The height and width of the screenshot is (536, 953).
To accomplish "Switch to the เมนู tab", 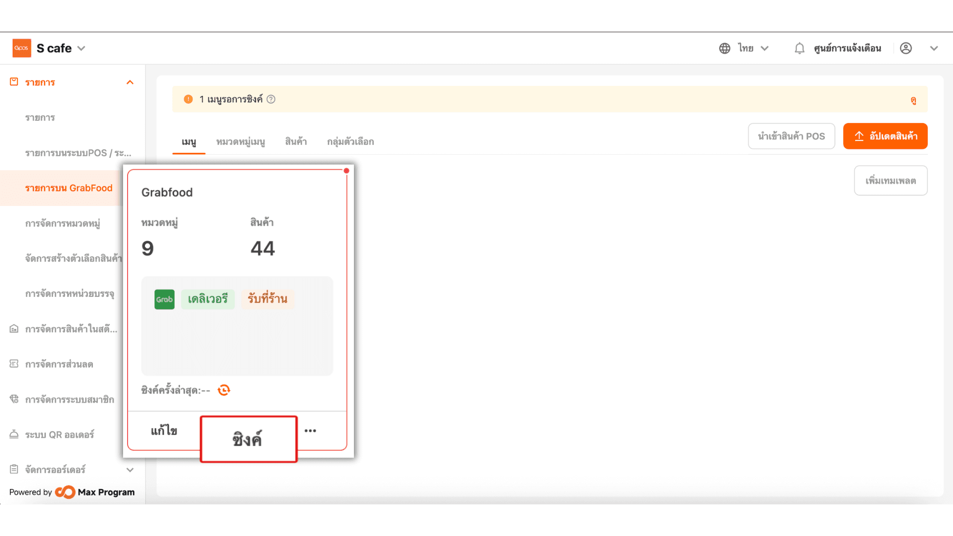I will pos(189,142).
